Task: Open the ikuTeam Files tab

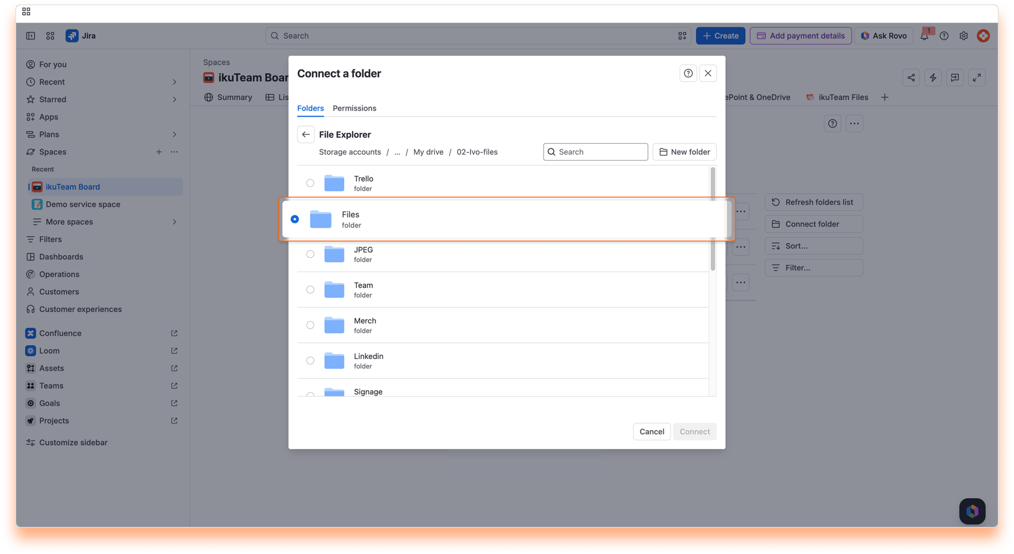Action: click(837, 97)
